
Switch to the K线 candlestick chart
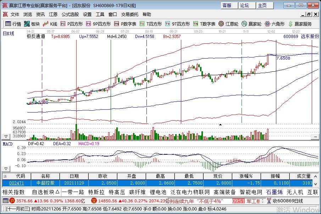(50, 24)
